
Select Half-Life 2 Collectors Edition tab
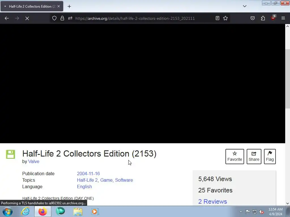[x=32, y=6]
